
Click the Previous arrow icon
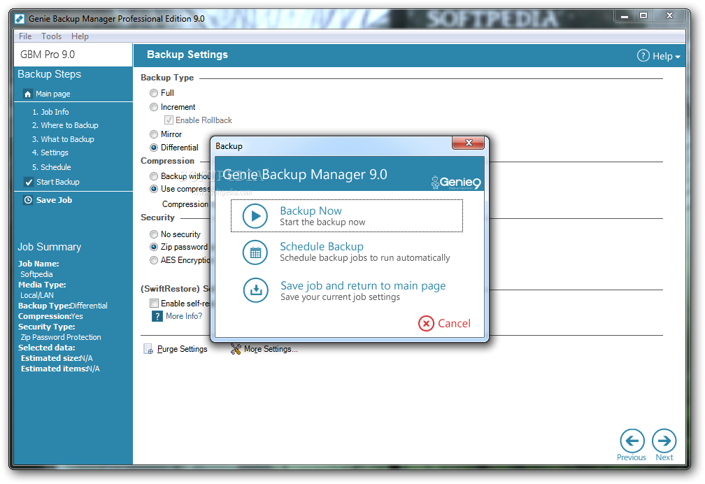[x=632, y=441]
